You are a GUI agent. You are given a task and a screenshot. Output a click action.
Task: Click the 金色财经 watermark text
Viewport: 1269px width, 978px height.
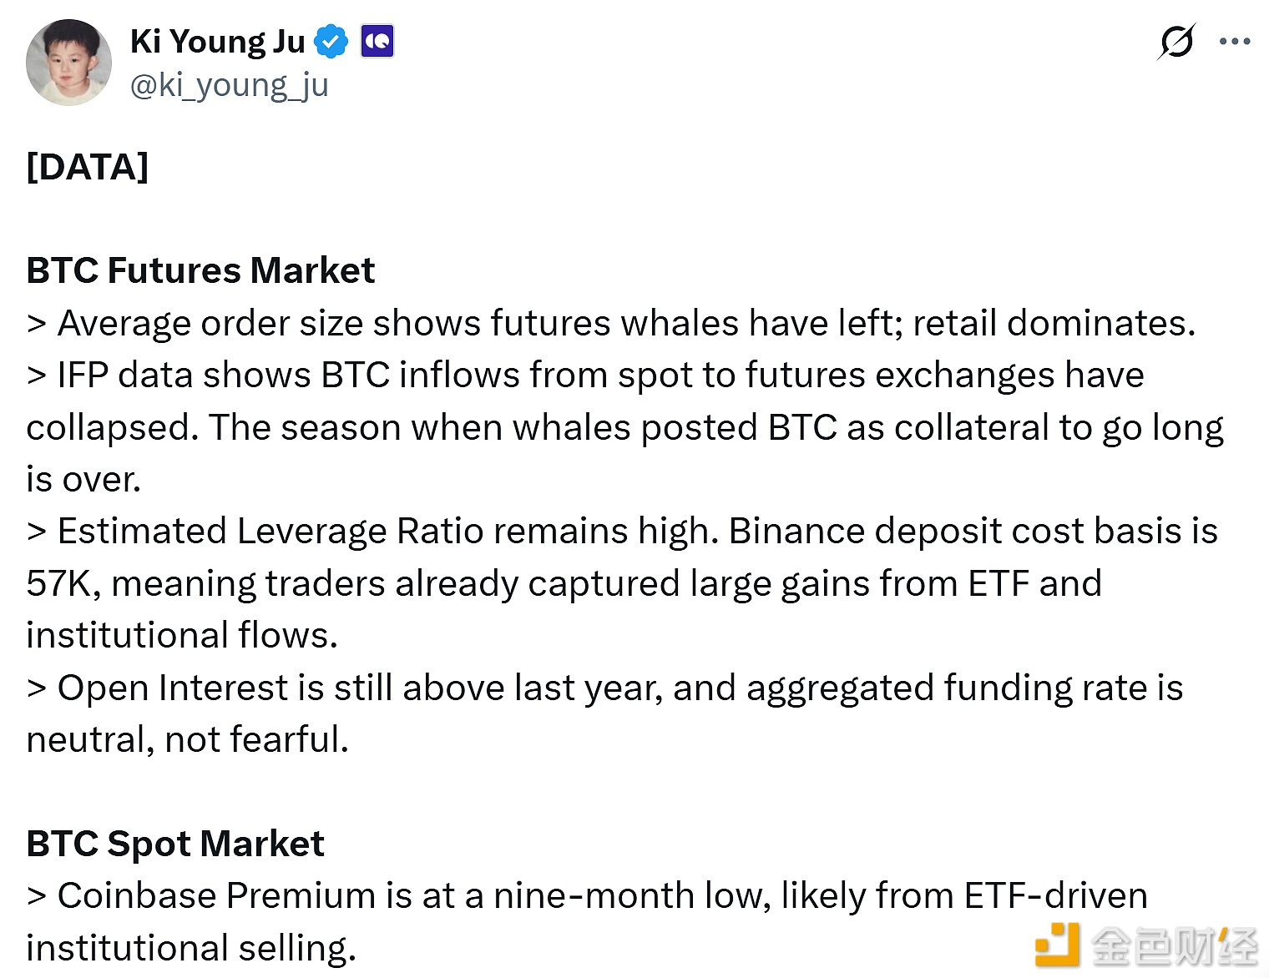point(1174,946)
